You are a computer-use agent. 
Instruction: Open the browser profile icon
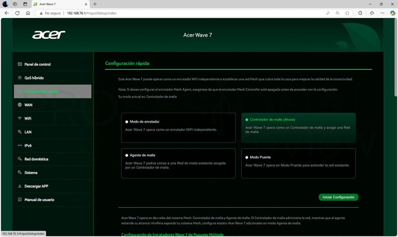pyautogui.click(x=5, y=4)
